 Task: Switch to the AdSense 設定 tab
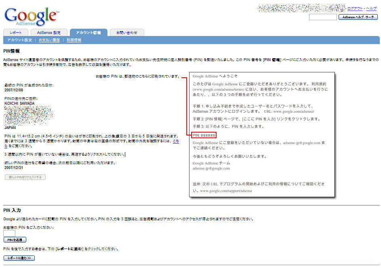(x=48, y=33)
